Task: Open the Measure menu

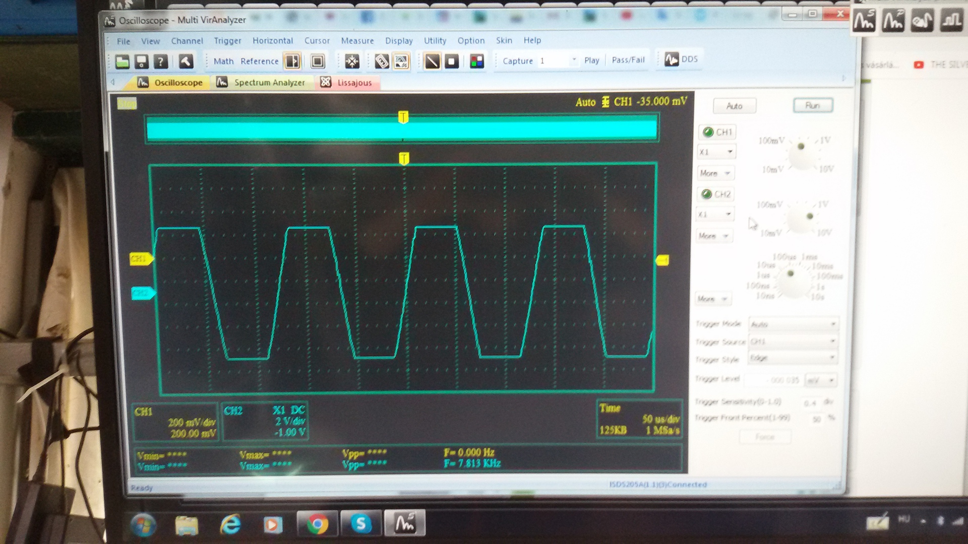Action: (357, 41)
